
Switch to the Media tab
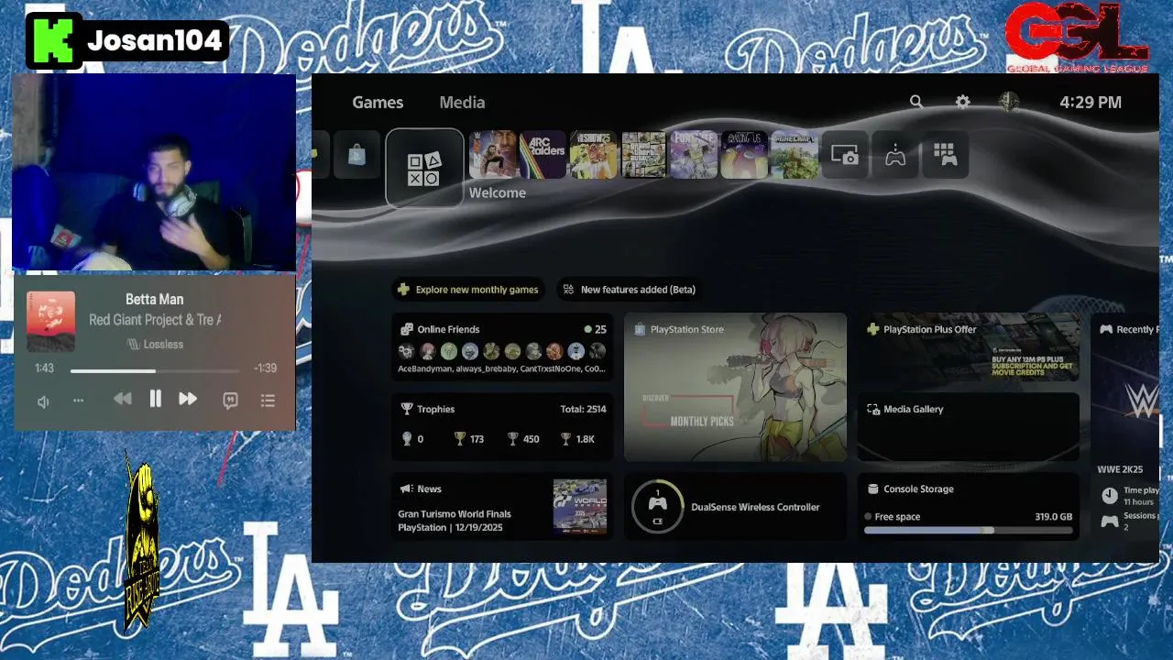pyautogui.click(x=462, y=103)
